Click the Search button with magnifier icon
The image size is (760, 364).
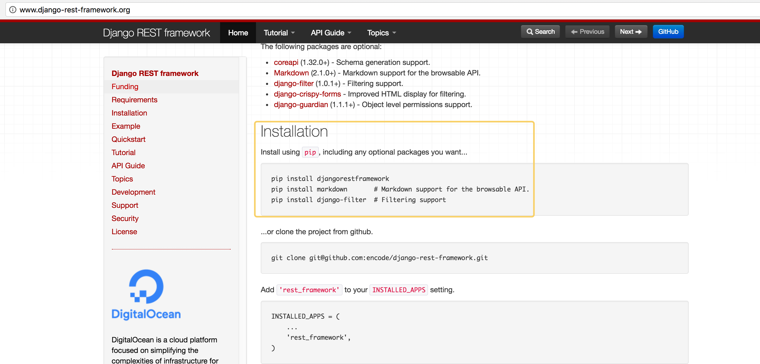coord(540,32)
